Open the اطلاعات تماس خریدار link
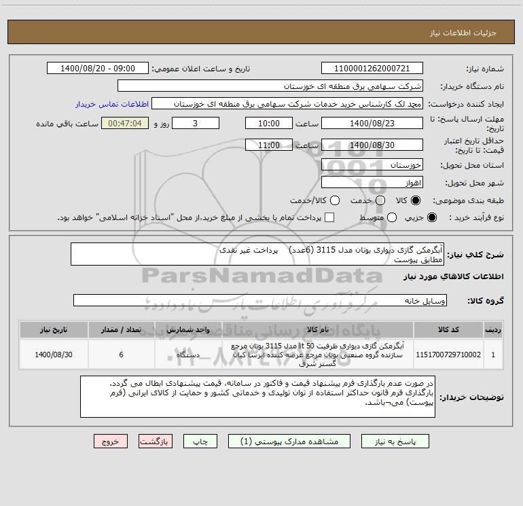This screenshot has height=506, width=523. [112, 104]
